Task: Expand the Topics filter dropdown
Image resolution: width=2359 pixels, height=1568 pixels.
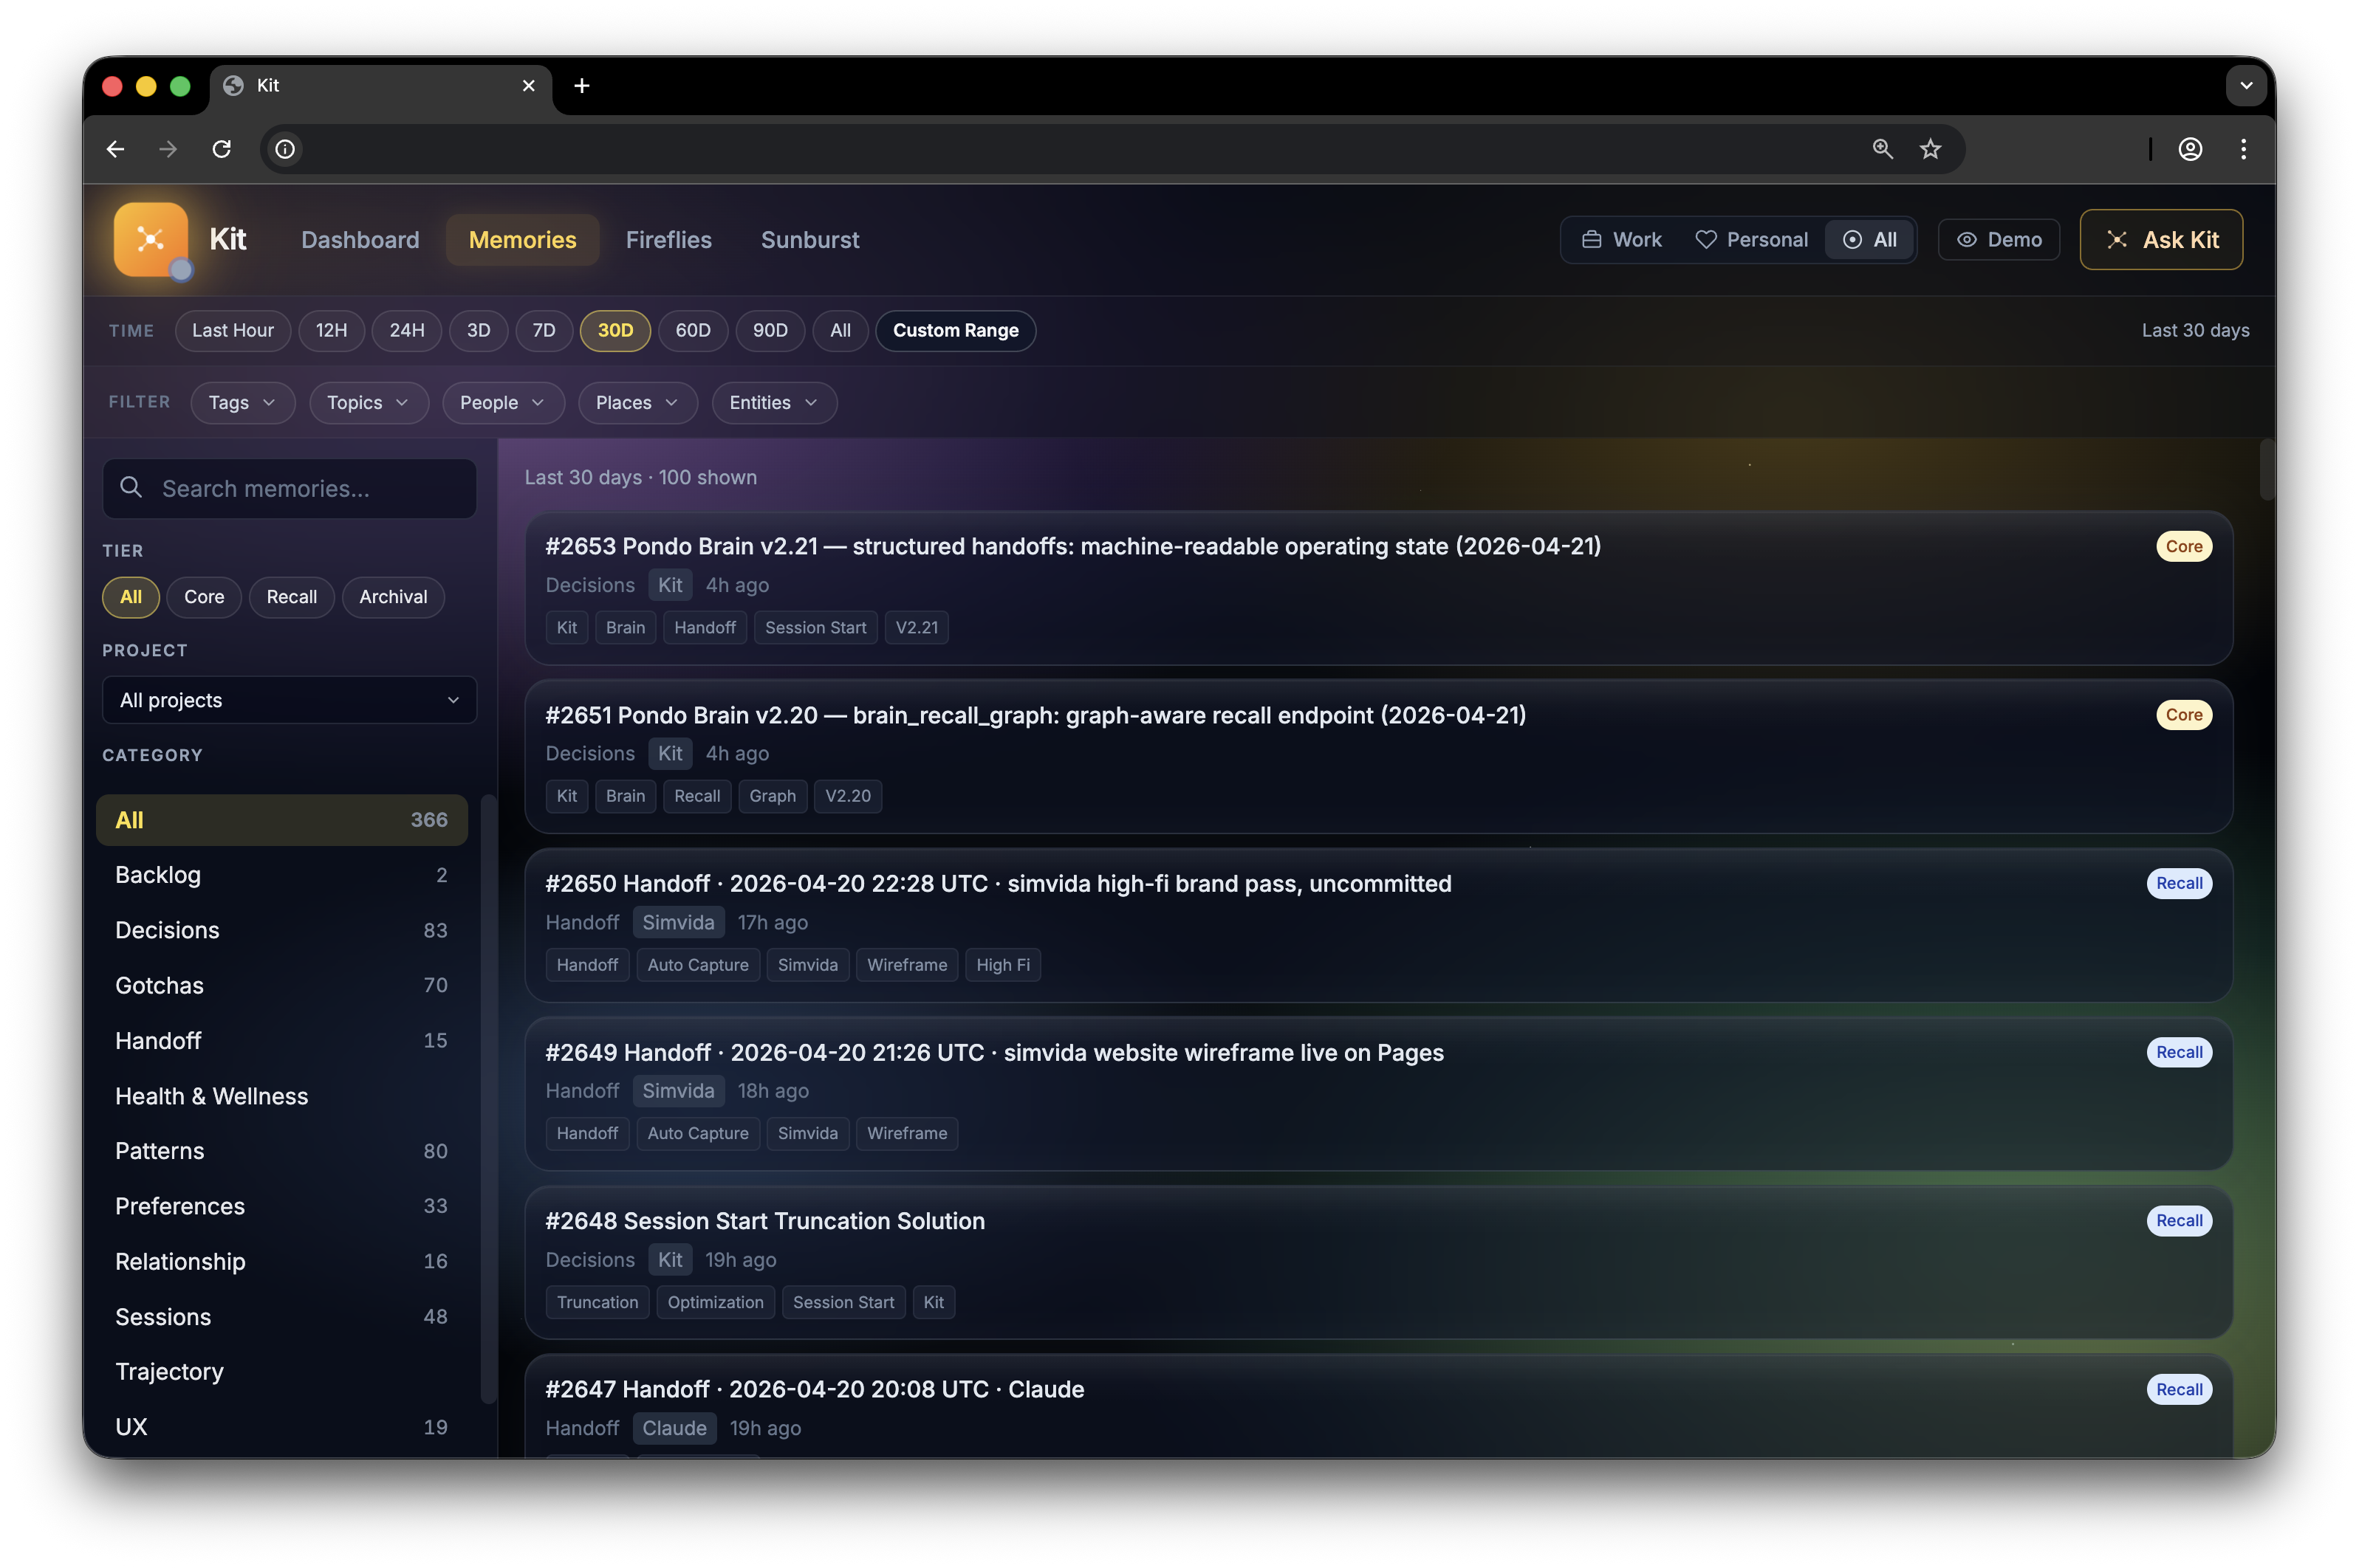Action: pyautogui.click(x=368, y=402)
